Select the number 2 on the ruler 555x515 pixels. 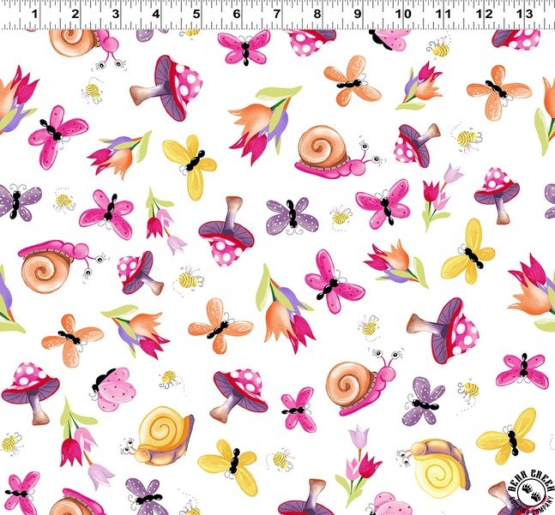(75, 15)
